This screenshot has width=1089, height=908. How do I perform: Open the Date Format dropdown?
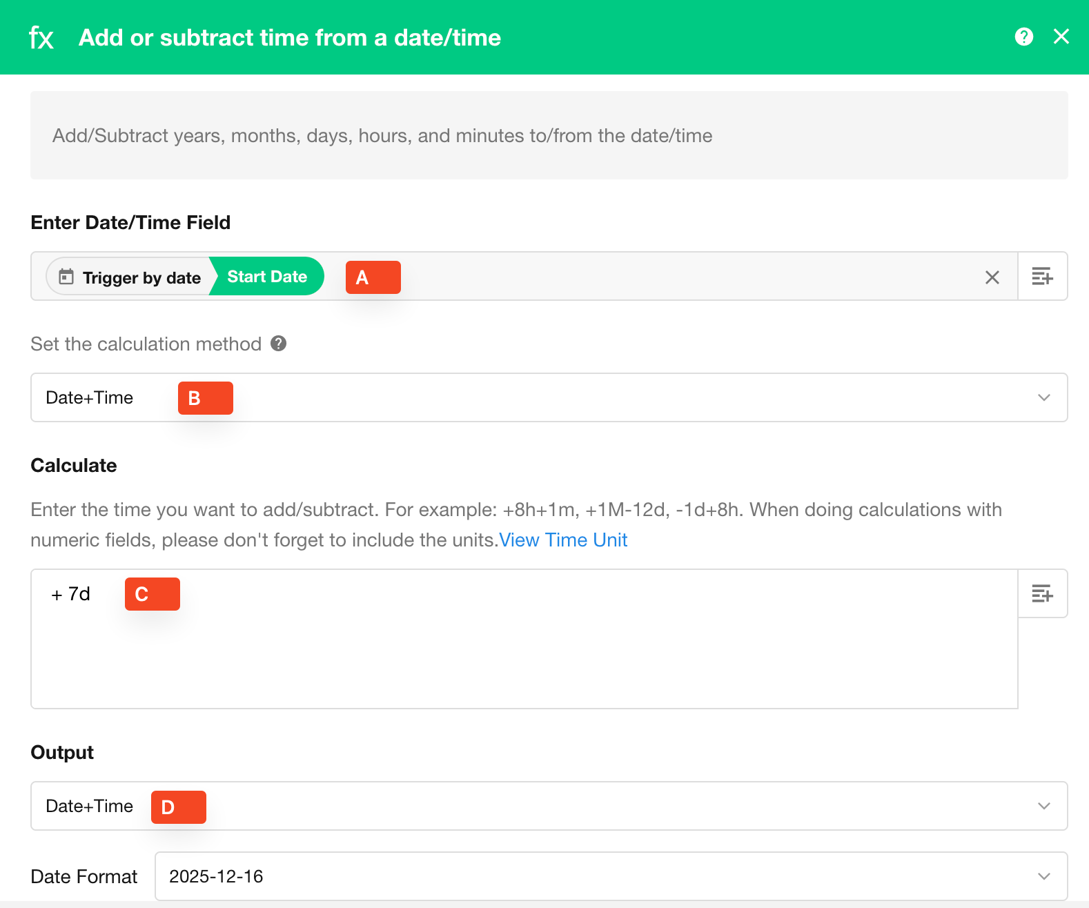coord(611,876)
